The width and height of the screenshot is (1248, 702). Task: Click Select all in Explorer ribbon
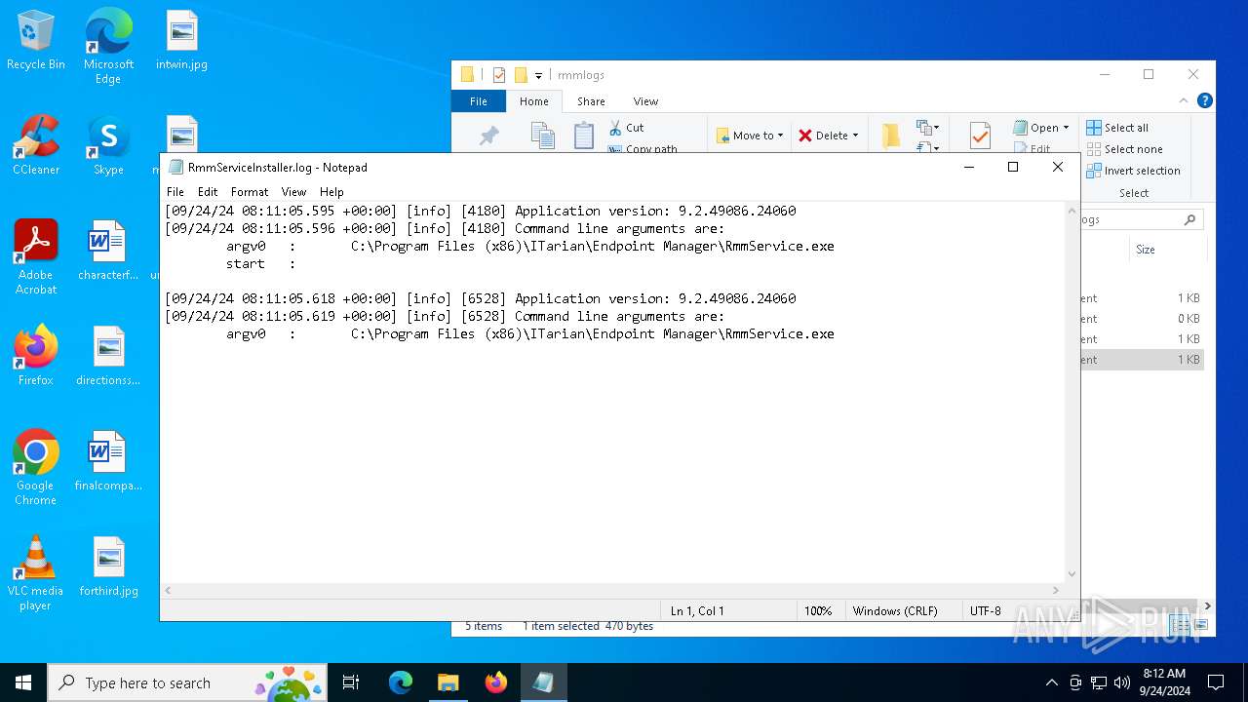pyautogui.click(x=1117, y=128)
